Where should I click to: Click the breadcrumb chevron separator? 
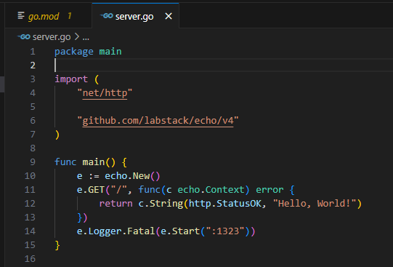click(x=77, y=37)
